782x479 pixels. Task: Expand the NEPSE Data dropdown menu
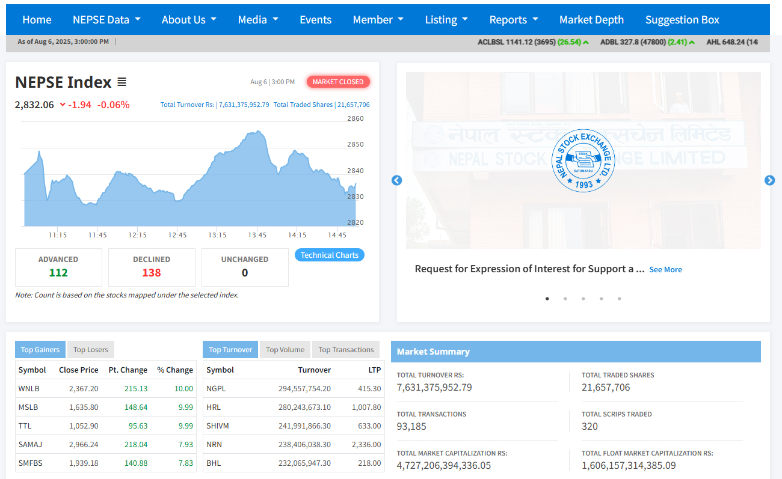point(106,20)
